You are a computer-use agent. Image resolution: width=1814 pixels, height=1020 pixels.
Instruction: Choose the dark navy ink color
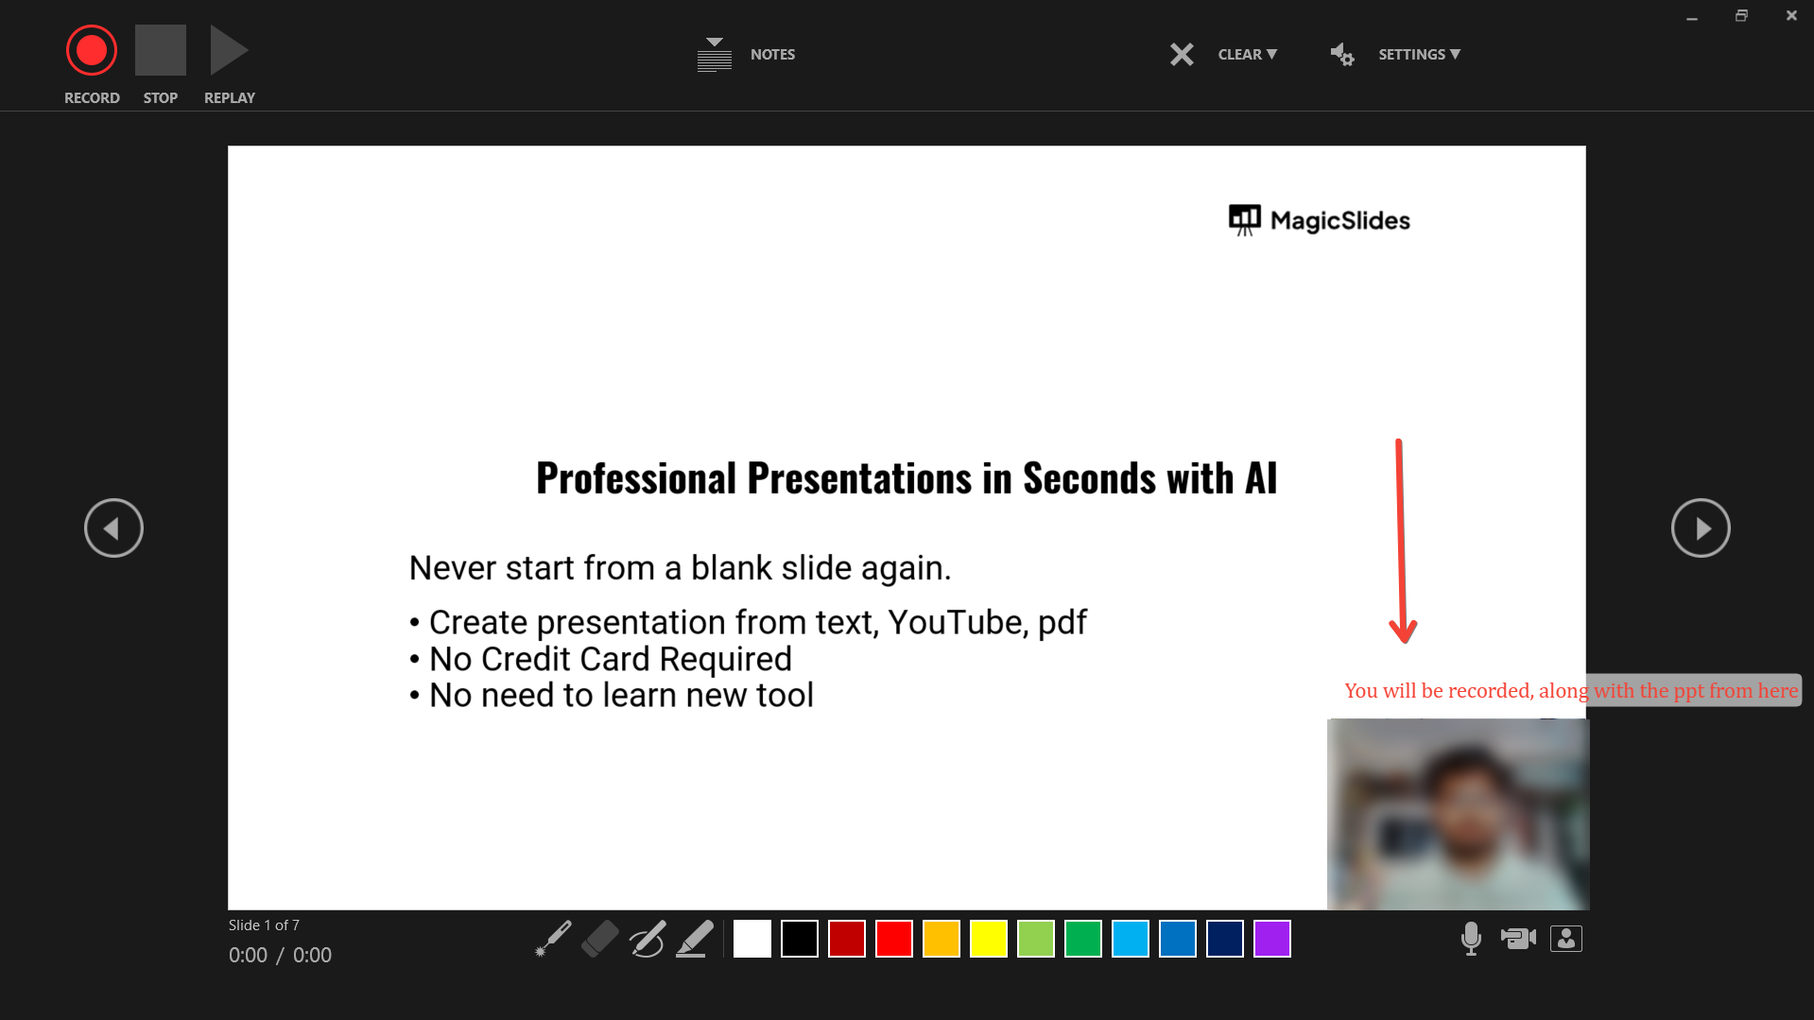point(1225,939)
